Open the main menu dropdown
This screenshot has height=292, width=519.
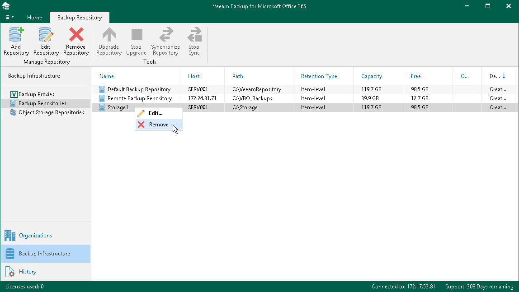[9, 17]
